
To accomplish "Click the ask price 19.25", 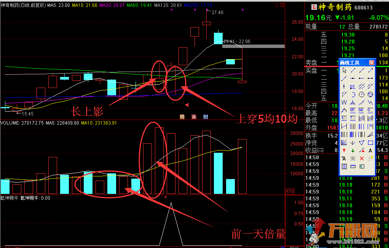I will (x=348, y=49).
